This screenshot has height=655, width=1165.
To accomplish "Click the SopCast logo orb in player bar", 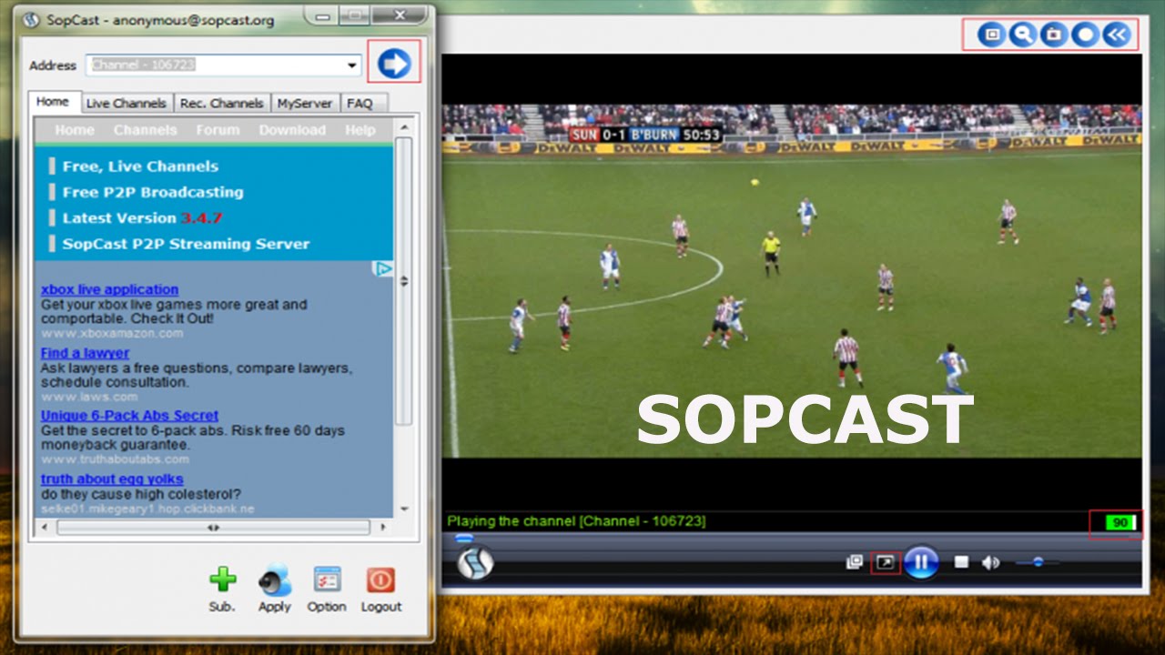I will 474,562.
